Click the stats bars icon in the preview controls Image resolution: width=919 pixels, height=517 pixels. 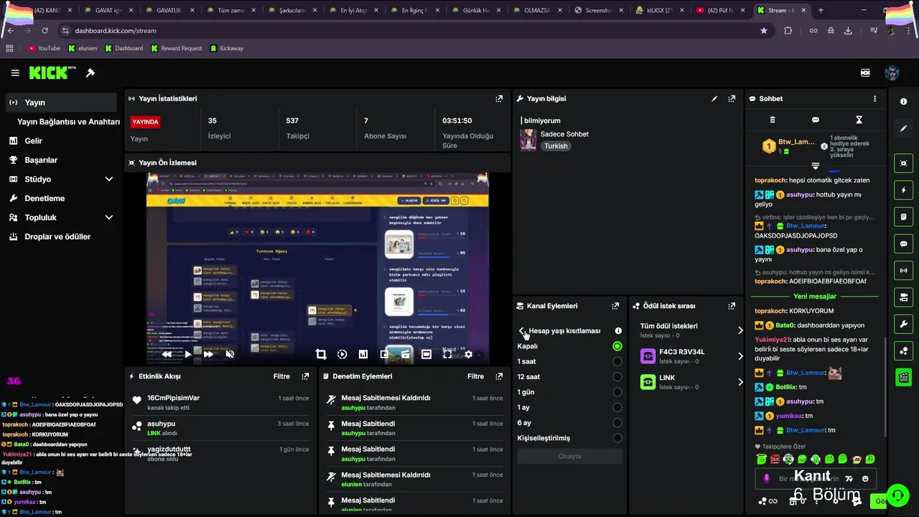[x=363, y=354]
